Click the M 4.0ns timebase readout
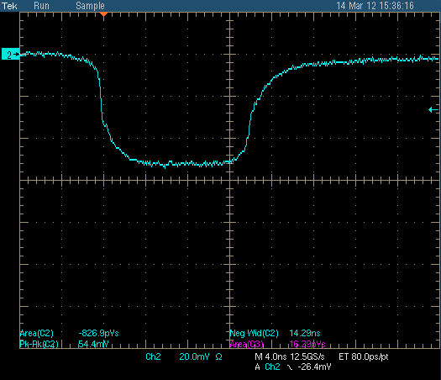 270,356
